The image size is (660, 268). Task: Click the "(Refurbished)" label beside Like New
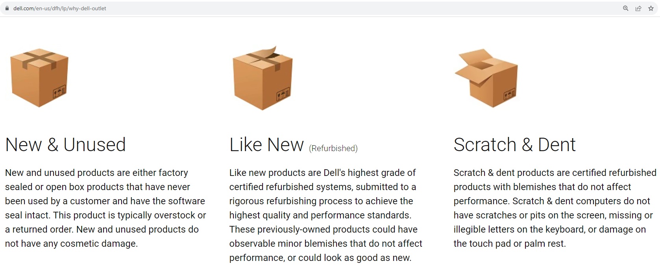pyautogui.click(x=333, y=148)
